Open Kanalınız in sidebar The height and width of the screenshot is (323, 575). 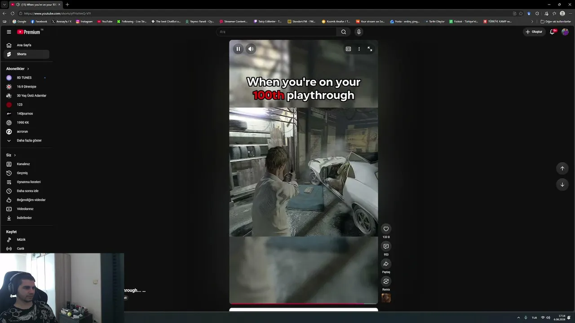click(x=27, y=164)
